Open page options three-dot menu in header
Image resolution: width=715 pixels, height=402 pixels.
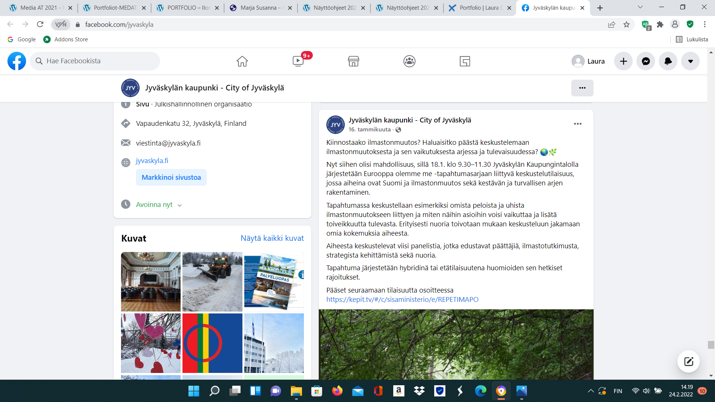pyautogui.click(x=582, y=88)
